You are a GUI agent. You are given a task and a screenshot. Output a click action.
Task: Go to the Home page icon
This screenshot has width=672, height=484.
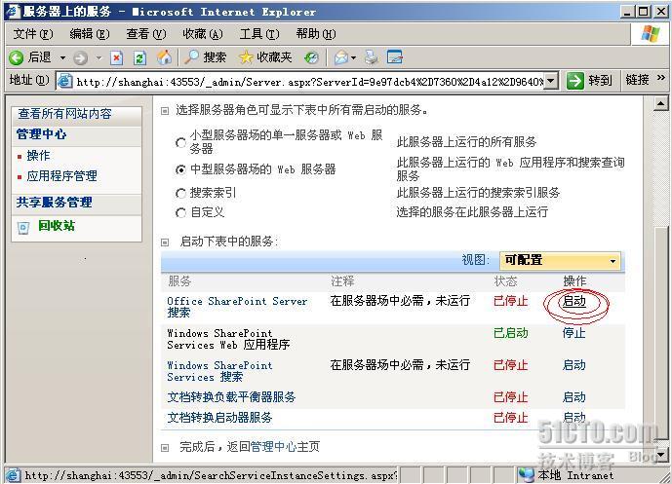point(164,57)
